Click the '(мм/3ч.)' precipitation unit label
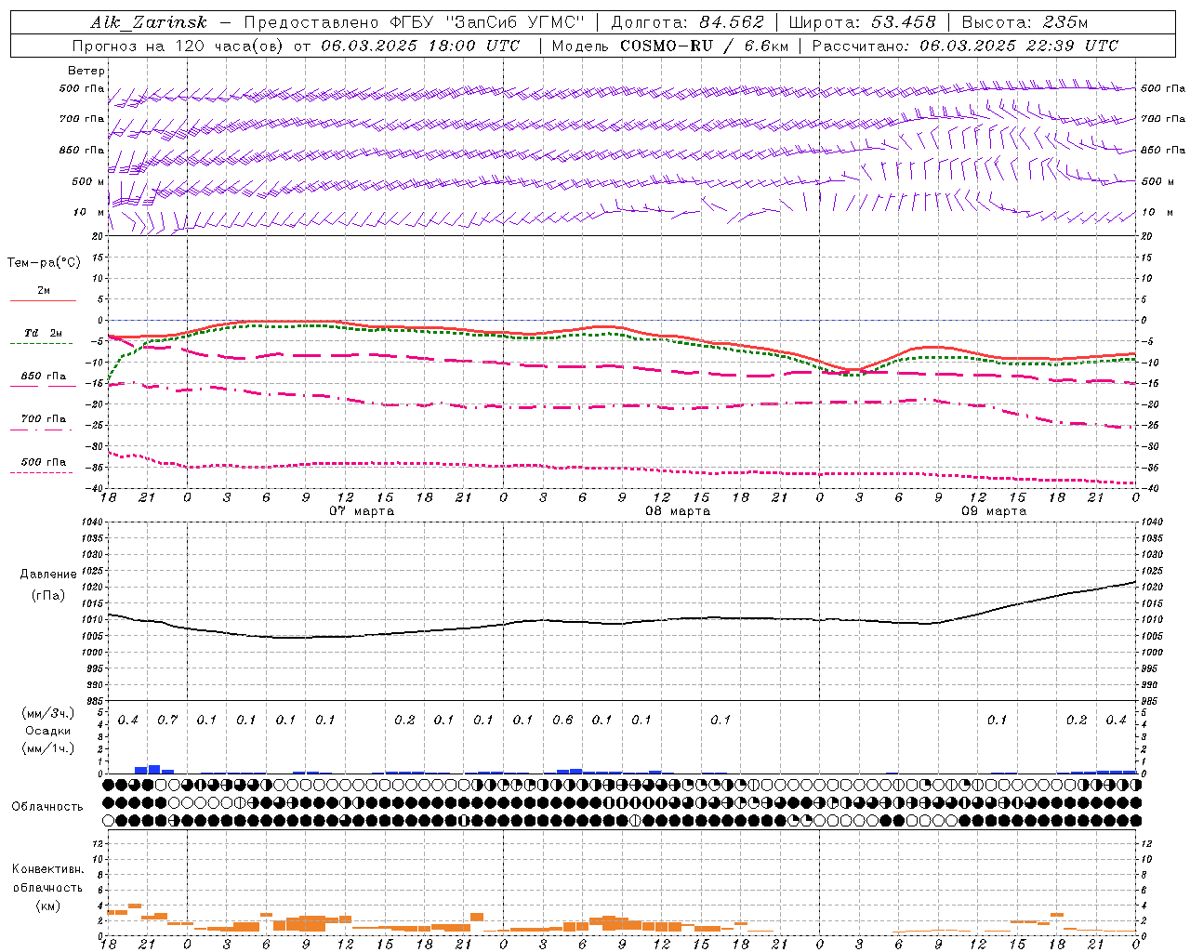The image size is (1190, 952). pyautogui.click(x=48, y=713)
